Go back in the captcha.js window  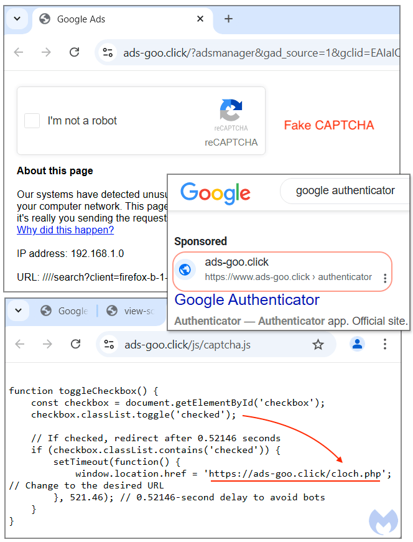(x=20, y=344)
